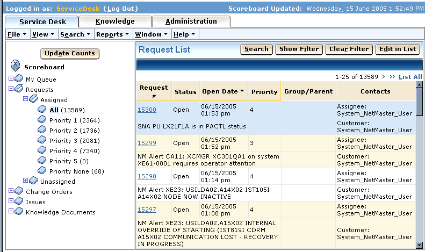Switch to the Administration tab
The image size is (425, 252).
click(x=191, y=21)
